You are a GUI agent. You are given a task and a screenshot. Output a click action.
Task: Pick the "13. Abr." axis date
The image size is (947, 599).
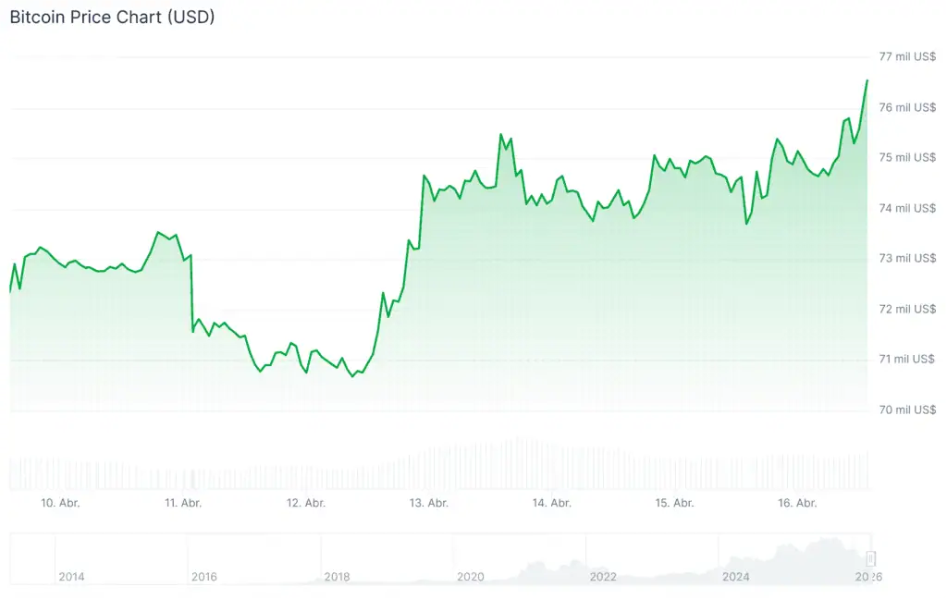pyautogui.click(x=429, y=503)
